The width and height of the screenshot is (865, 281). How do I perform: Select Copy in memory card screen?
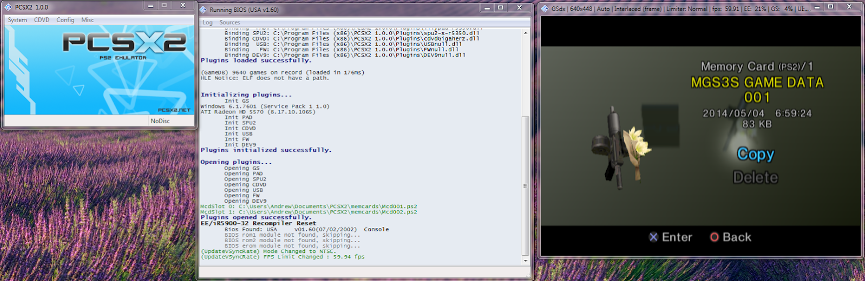tap(756, 154)
